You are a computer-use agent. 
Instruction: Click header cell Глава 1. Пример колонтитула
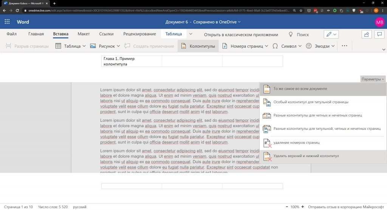(132, 61)
